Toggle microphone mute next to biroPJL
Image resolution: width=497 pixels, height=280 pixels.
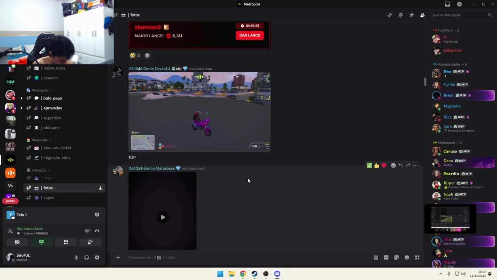point(76,257)
